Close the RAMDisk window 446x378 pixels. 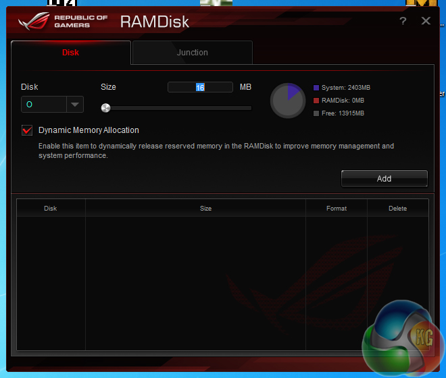426,21
